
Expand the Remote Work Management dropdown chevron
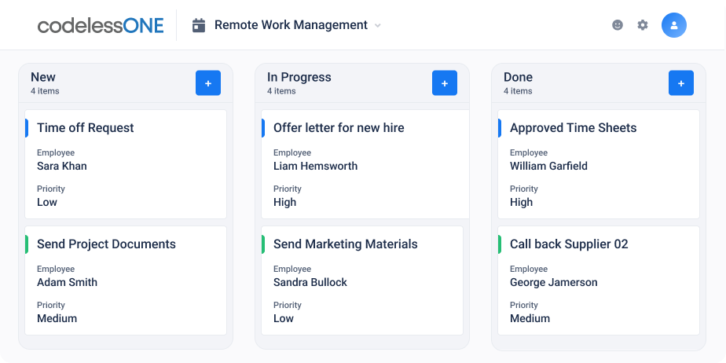pos(378,25)
